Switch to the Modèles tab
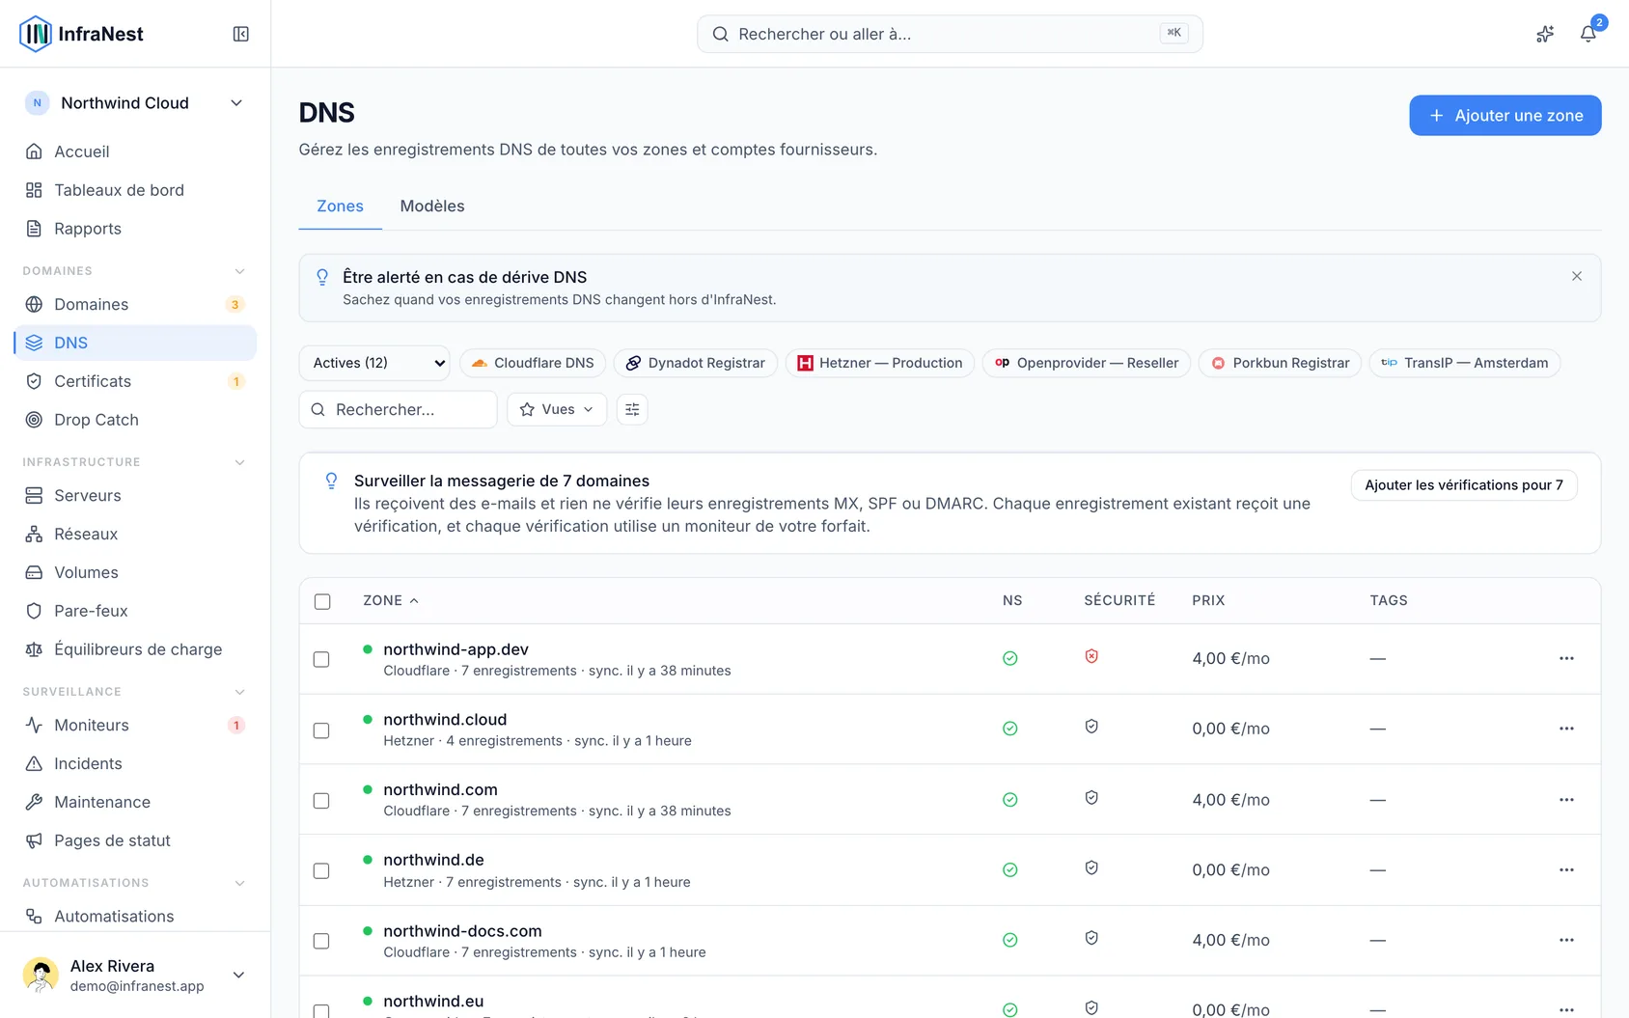 click(x=432, y=206)
